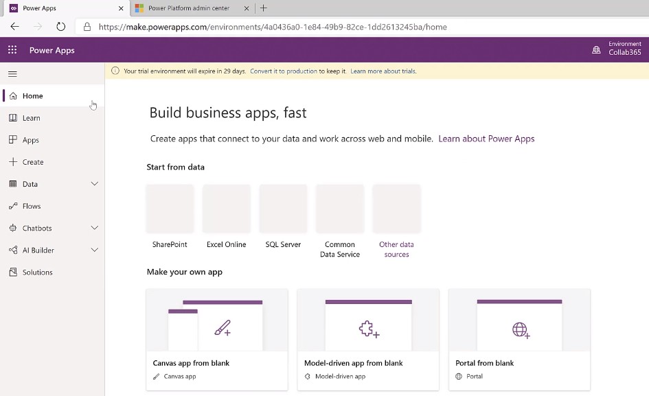Viewport: 649px width, 396px height.
Task: Click the Data table icon
Action: click(x=13, y=184)
